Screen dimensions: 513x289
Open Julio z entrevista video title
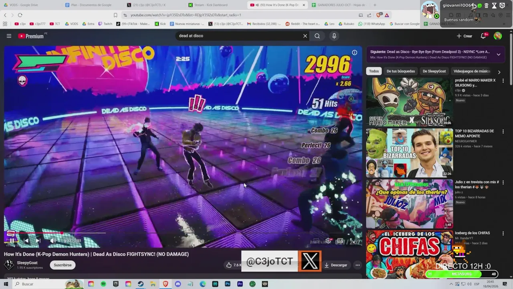pos(477,184)
